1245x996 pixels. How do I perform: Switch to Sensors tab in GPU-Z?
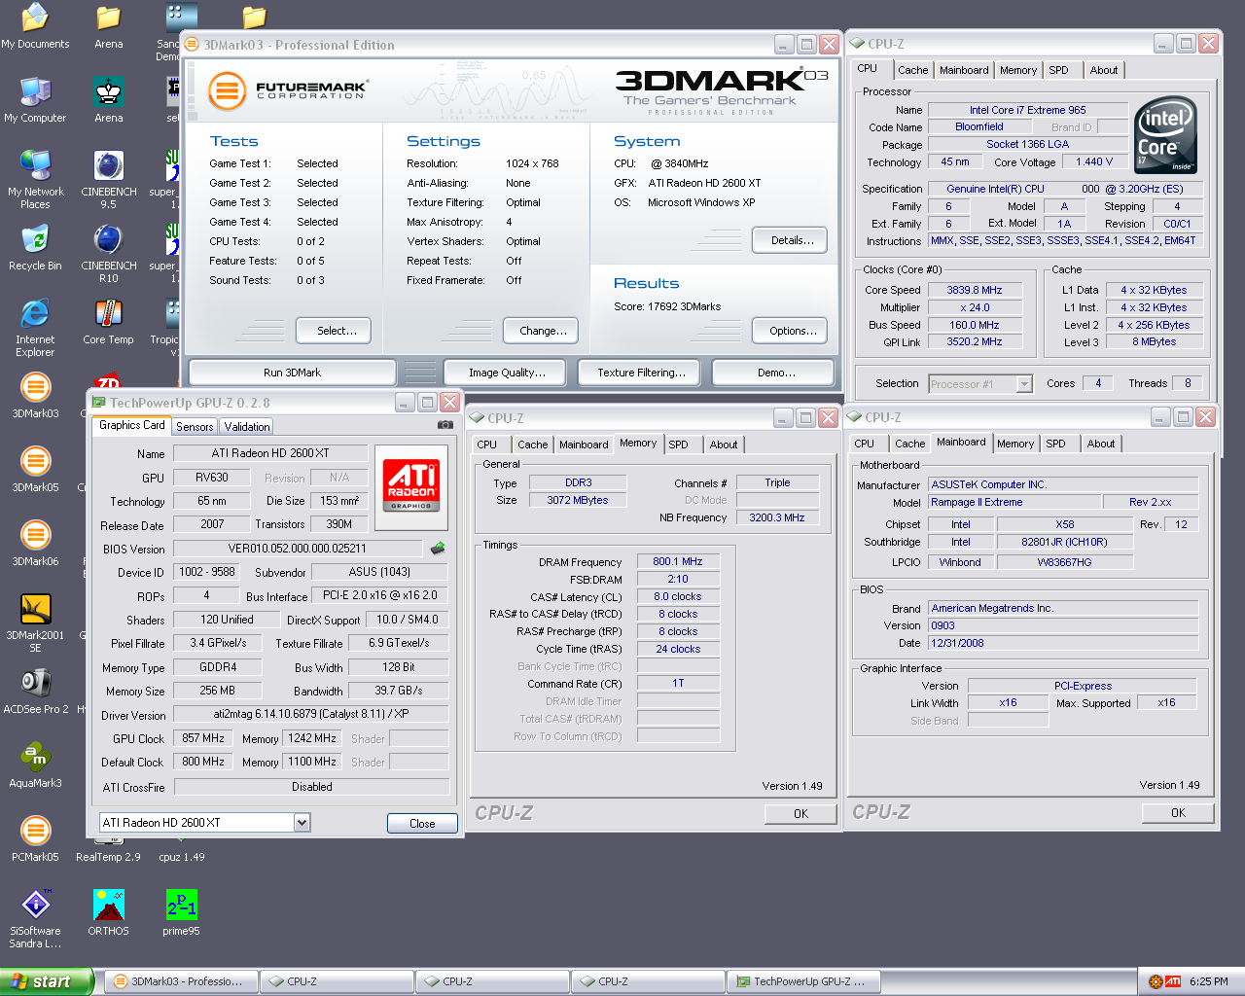click(x=195, y=427)
